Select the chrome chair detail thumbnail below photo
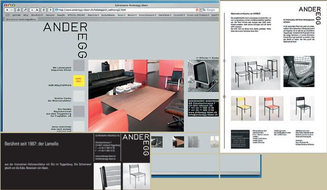The height and width of the screenshot is (190, 327). pos(157,142)
